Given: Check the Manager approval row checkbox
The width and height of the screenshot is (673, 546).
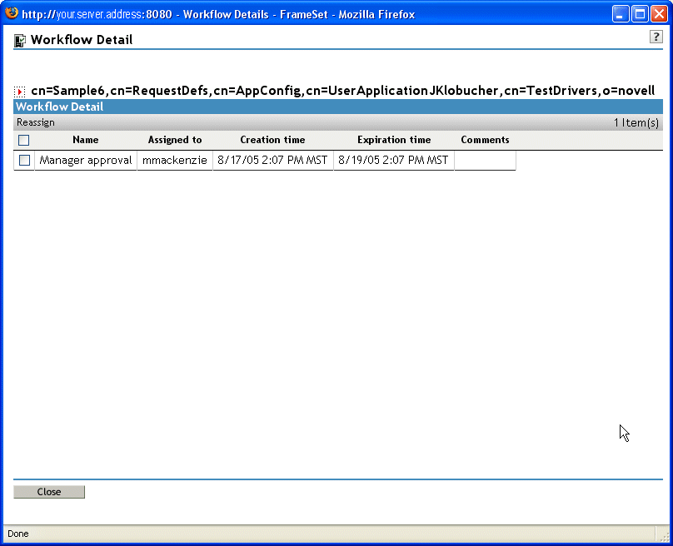Looking at the screenshot, I should [24, 161].
